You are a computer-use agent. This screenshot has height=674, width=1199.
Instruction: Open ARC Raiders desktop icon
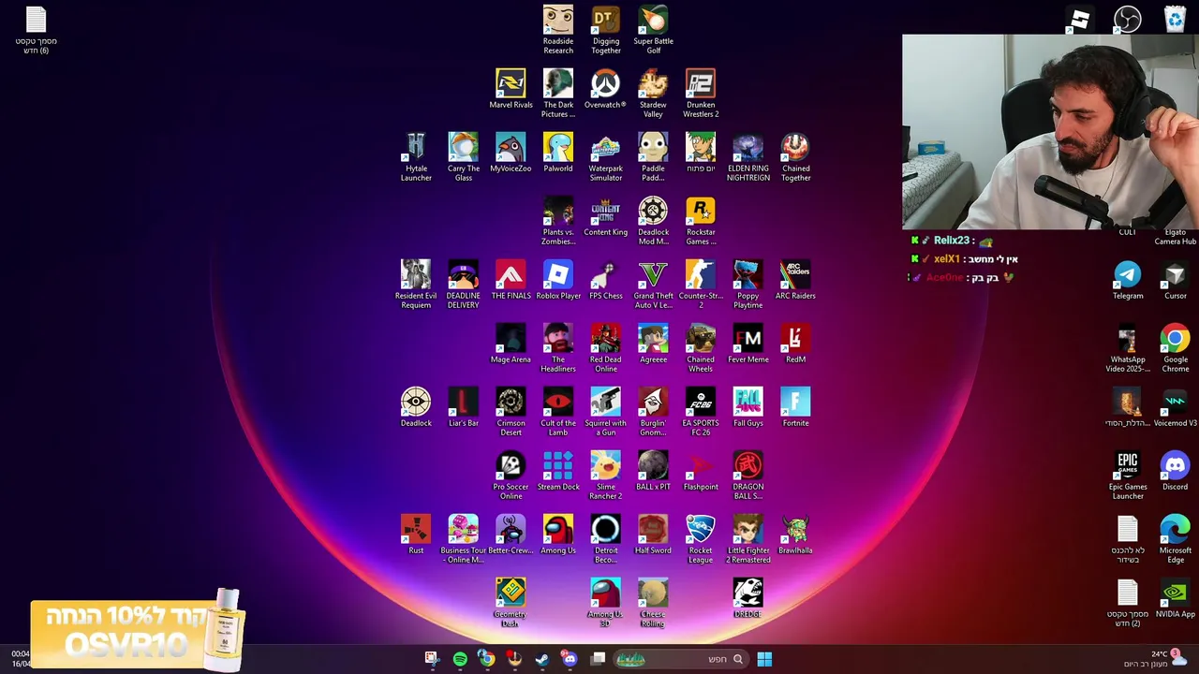click(x=795, y=280)
